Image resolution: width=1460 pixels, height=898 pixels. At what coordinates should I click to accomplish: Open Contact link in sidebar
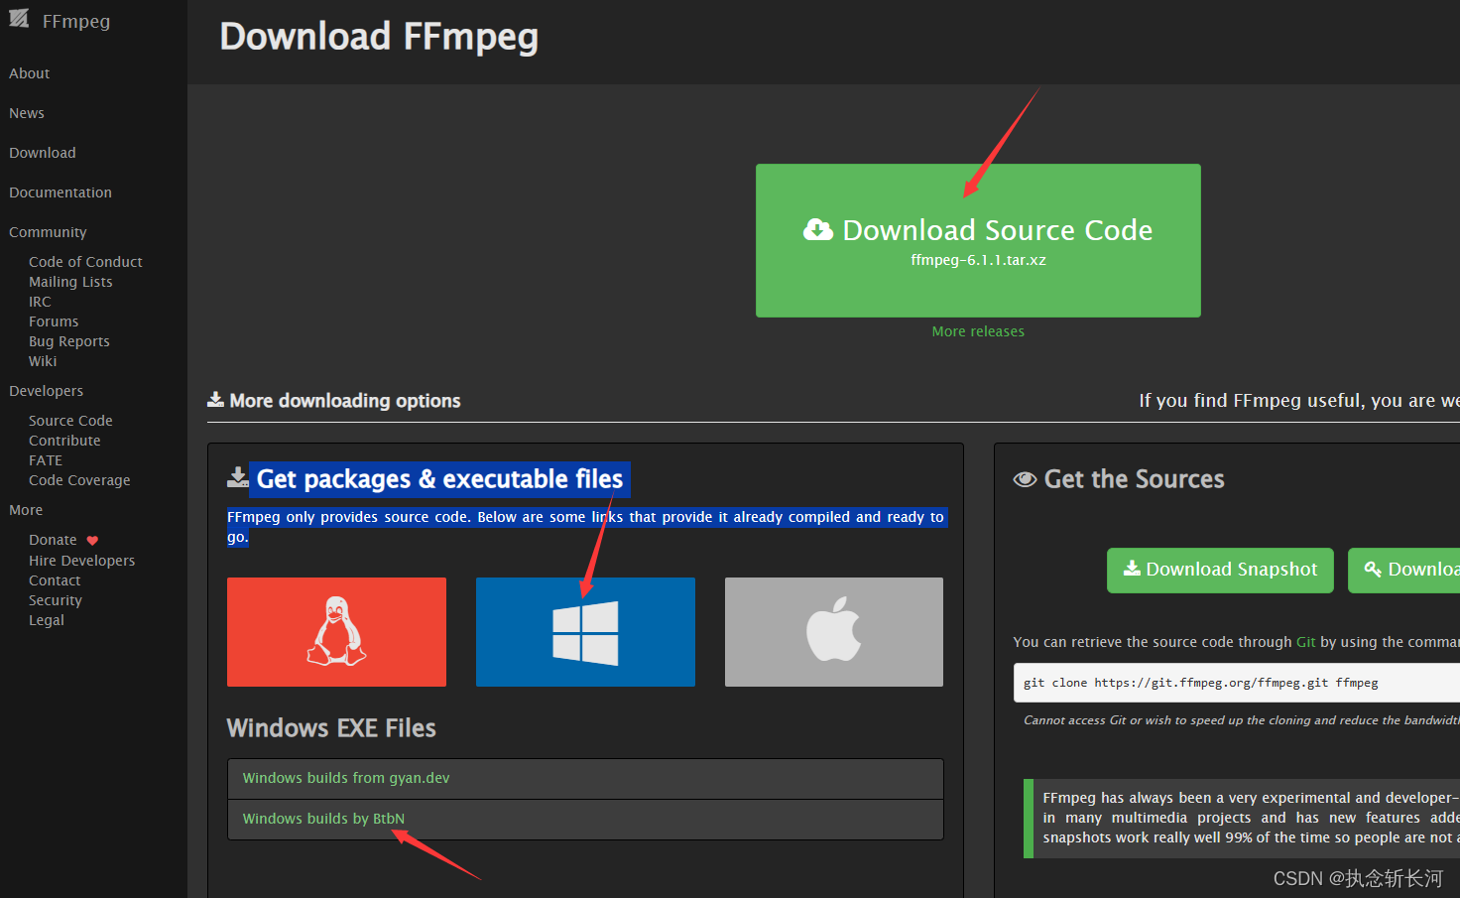(x=55, y=580)
